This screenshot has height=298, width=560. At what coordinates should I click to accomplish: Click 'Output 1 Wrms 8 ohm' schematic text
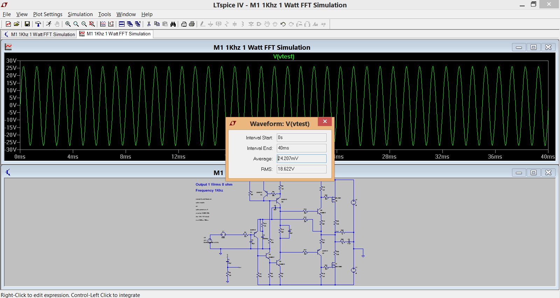point(214,185)
